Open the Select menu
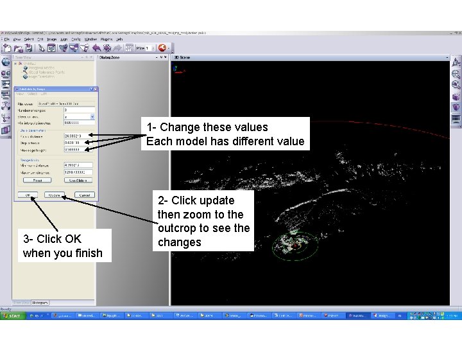The width and height of the screenshot is (462, 347). (29, 39)
